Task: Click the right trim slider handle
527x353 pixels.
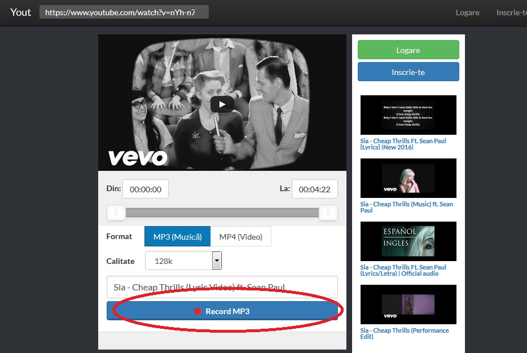Action: click(328, 213)
